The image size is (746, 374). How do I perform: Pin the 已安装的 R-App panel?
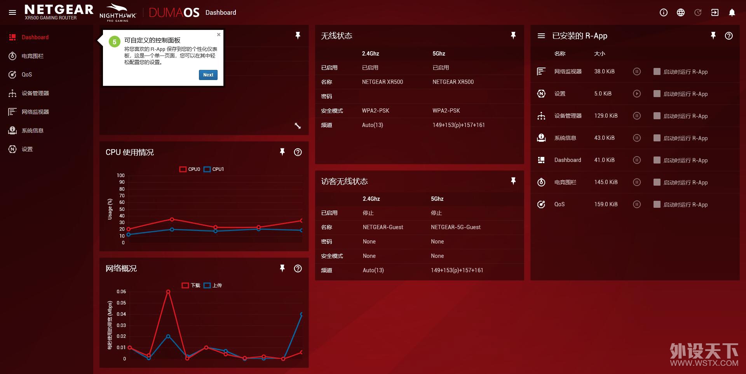pyautogui.click(x=713, y=36)
